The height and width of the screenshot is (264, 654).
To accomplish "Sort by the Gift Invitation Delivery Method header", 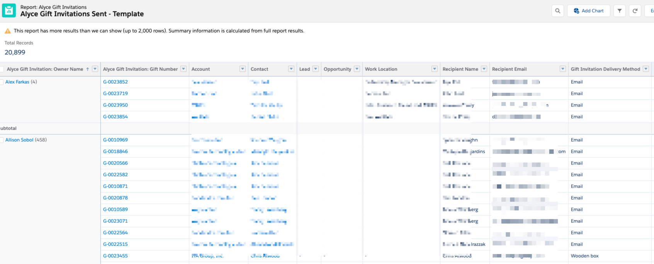I will tap(606, 69).
